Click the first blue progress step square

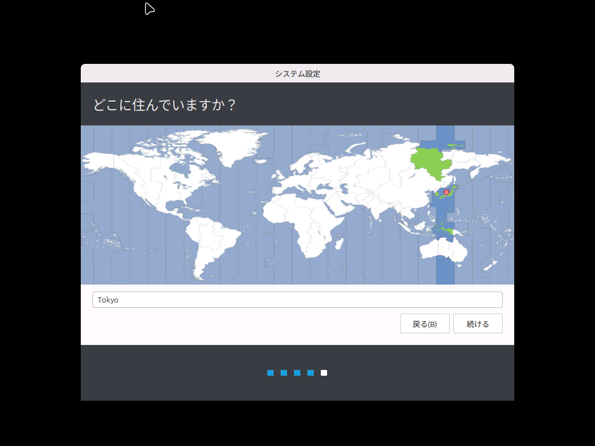[270, 372]
